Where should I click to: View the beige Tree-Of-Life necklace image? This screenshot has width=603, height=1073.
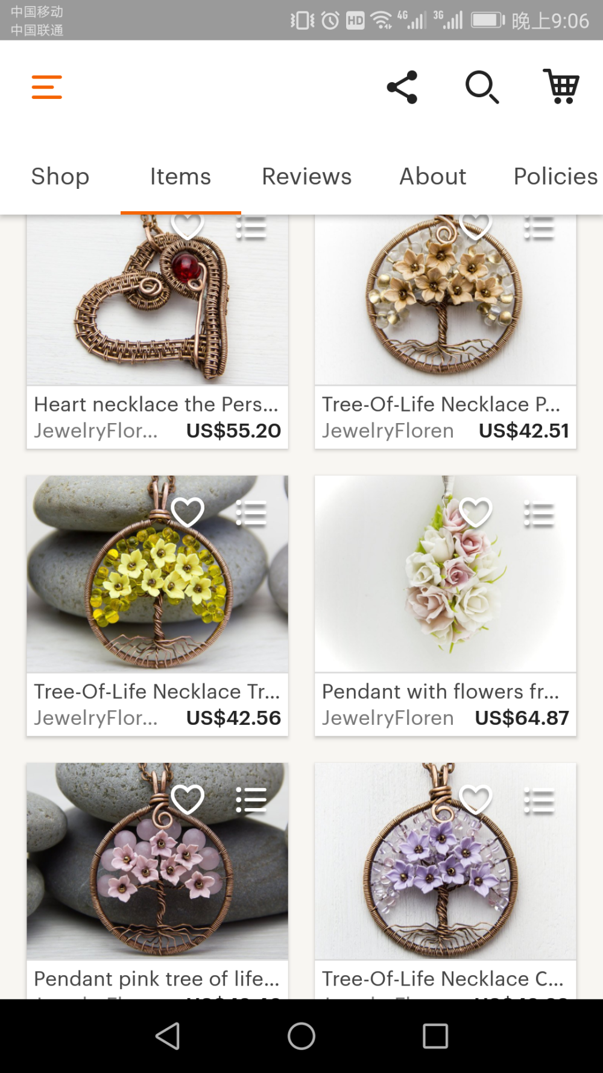tap(446, 300)
